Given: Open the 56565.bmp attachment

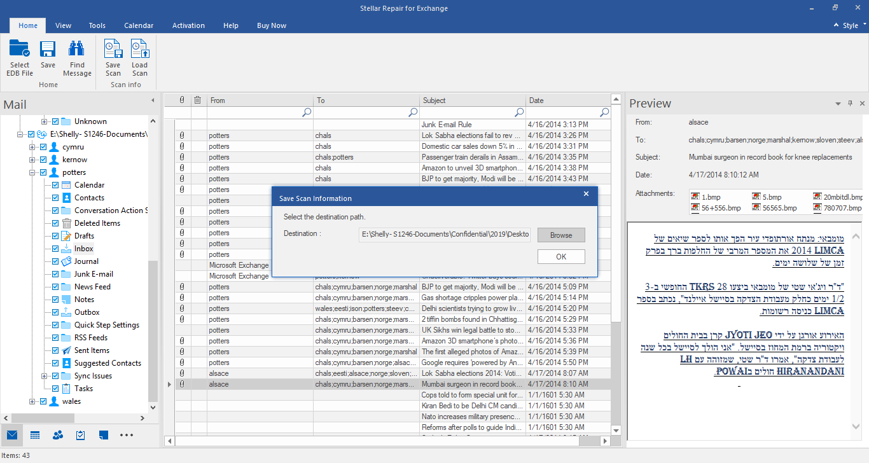Looking at the screenshot, I should coord(774,208).
